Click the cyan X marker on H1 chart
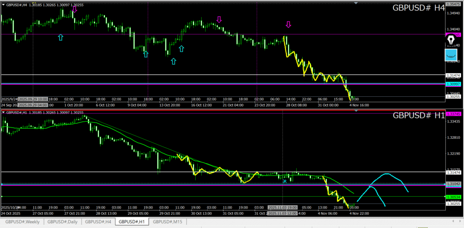Image resolution: width=464 pixels, height=228 pixels. pos(285,181)
